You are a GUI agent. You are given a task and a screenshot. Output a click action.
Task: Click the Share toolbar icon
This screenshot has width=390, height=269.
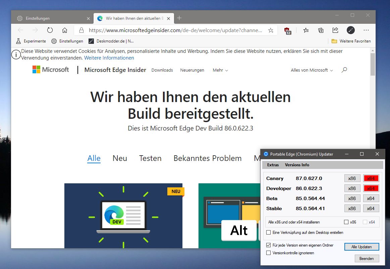click(335, 30)
